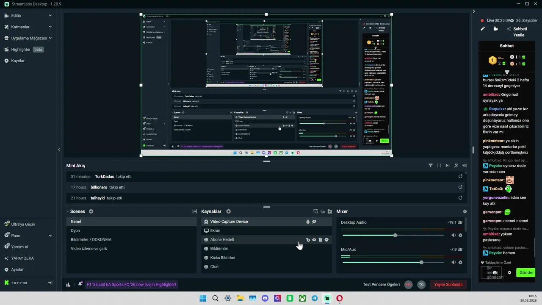Screen dimensions: 542x305
Task: Toggle replay buffer icon in footer
Action: (x=421, y=285)
